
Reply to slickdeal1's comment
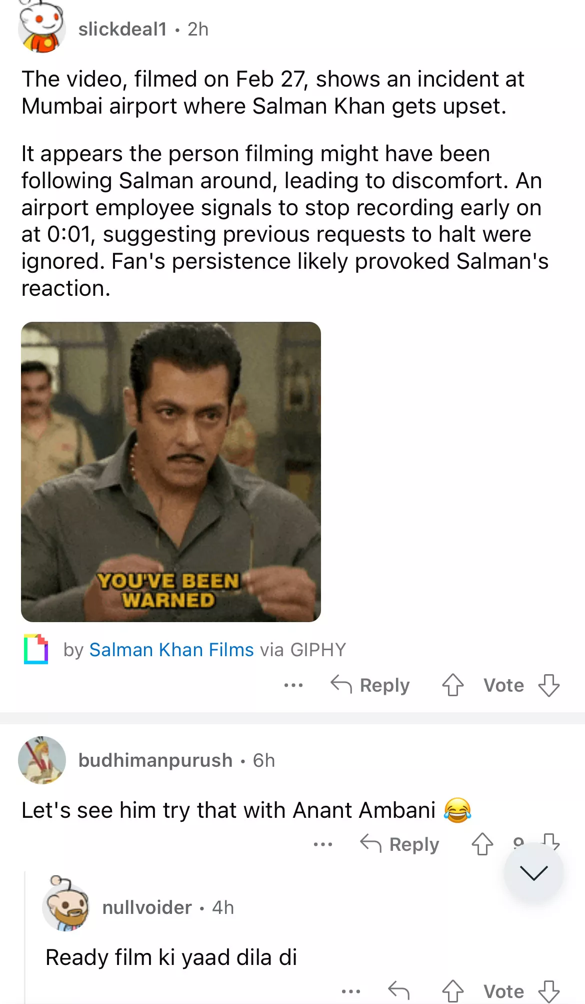coord(370,685)
